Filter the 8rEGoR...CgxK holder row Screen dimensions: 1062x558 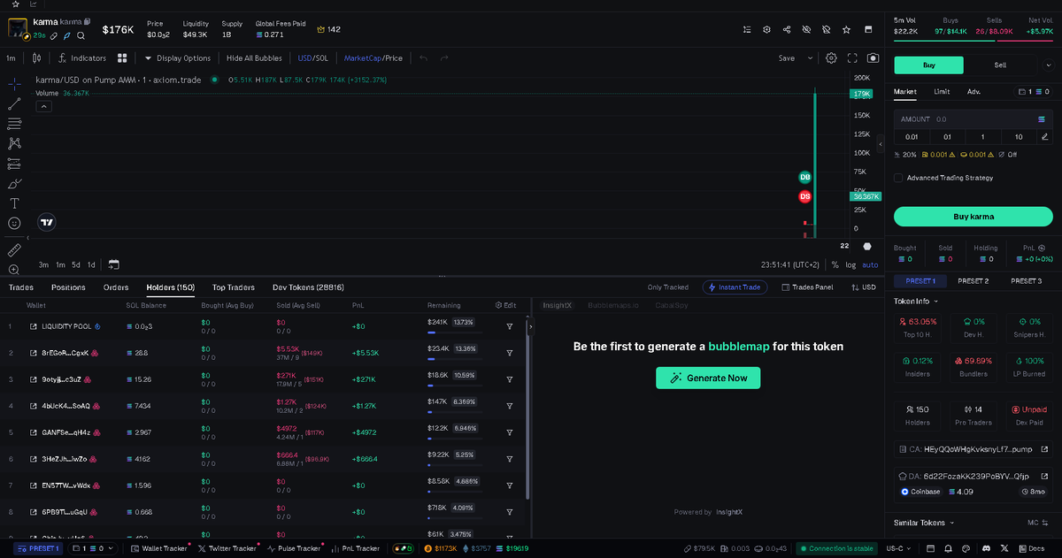pos(510,353)
